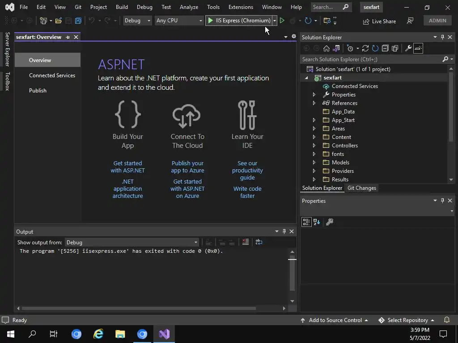Click See our productivity guide link
Viewport: 458px width, 343px height.
pos(247,170)
